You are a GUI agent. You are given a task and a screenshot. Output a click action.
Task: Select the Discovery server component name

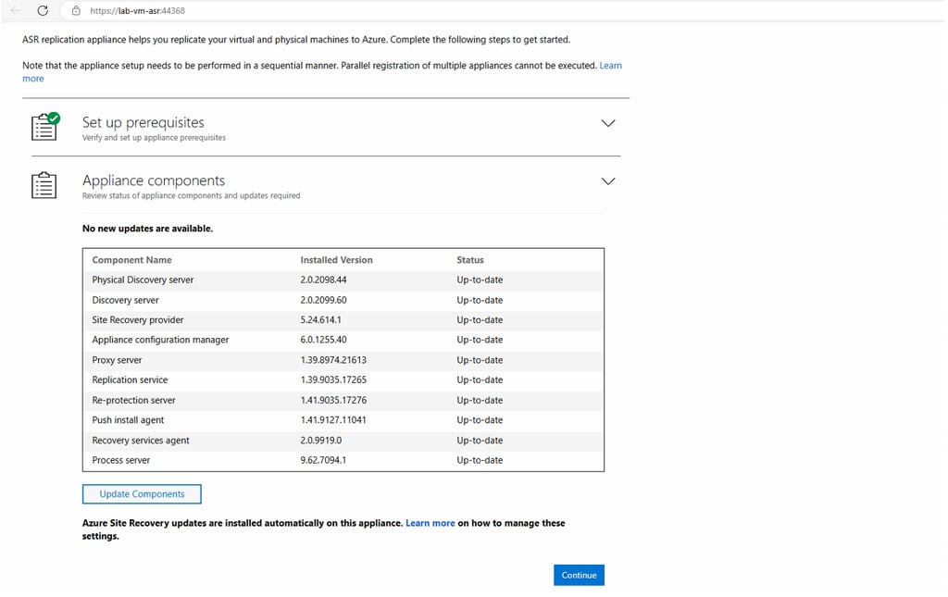pyautogui.click(x=125, y=300)
